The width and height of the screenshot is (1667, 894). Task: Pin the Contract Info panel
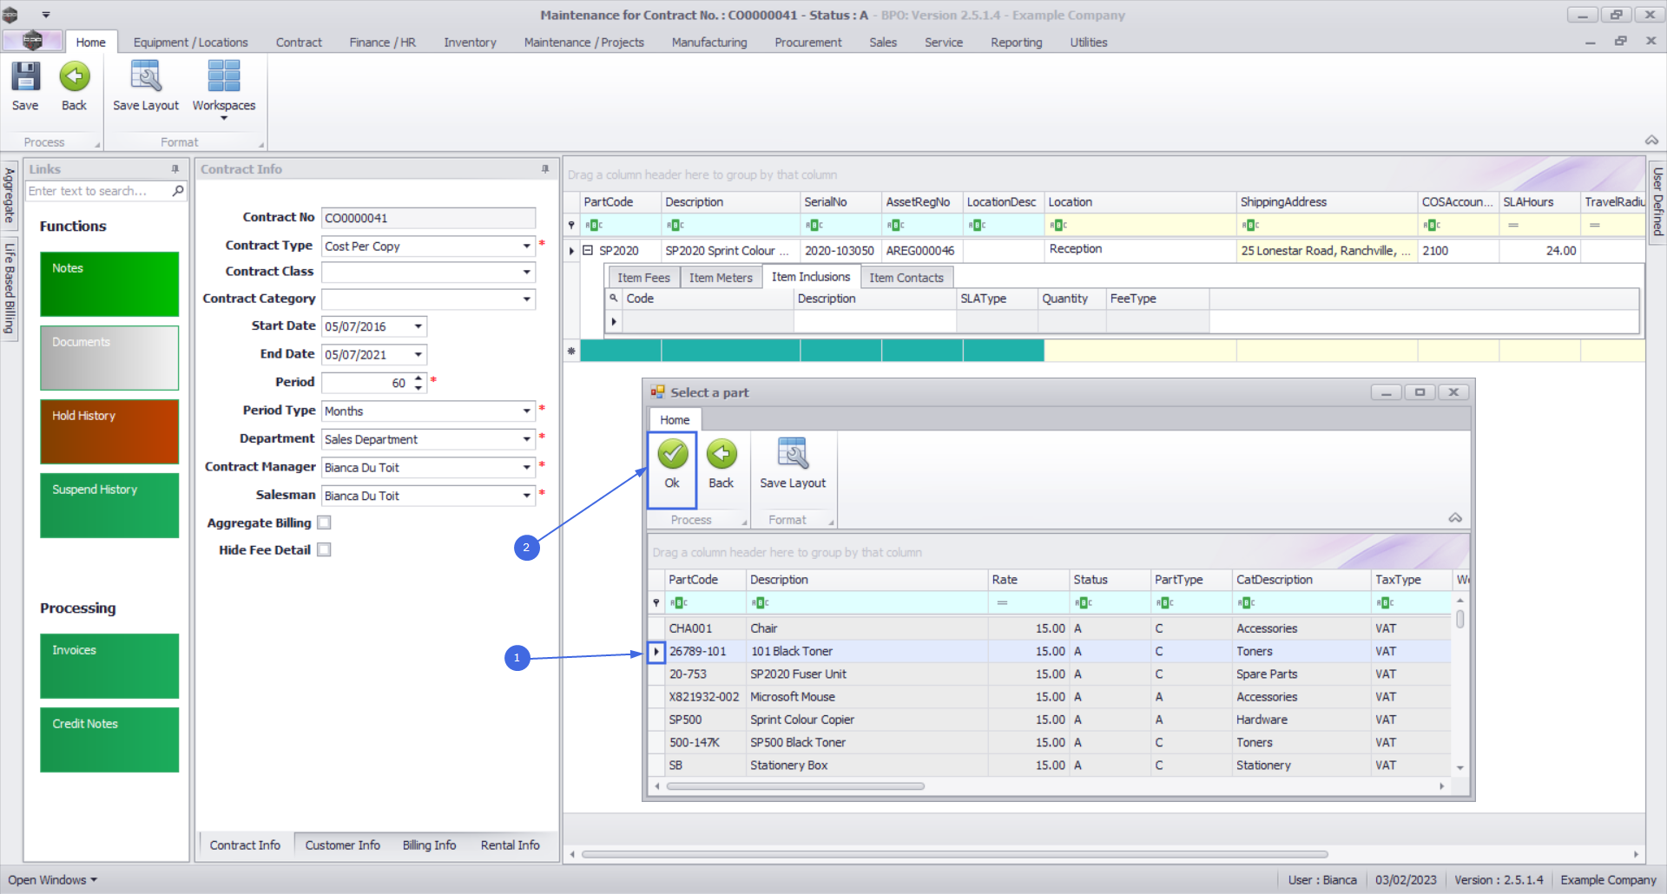545,169
